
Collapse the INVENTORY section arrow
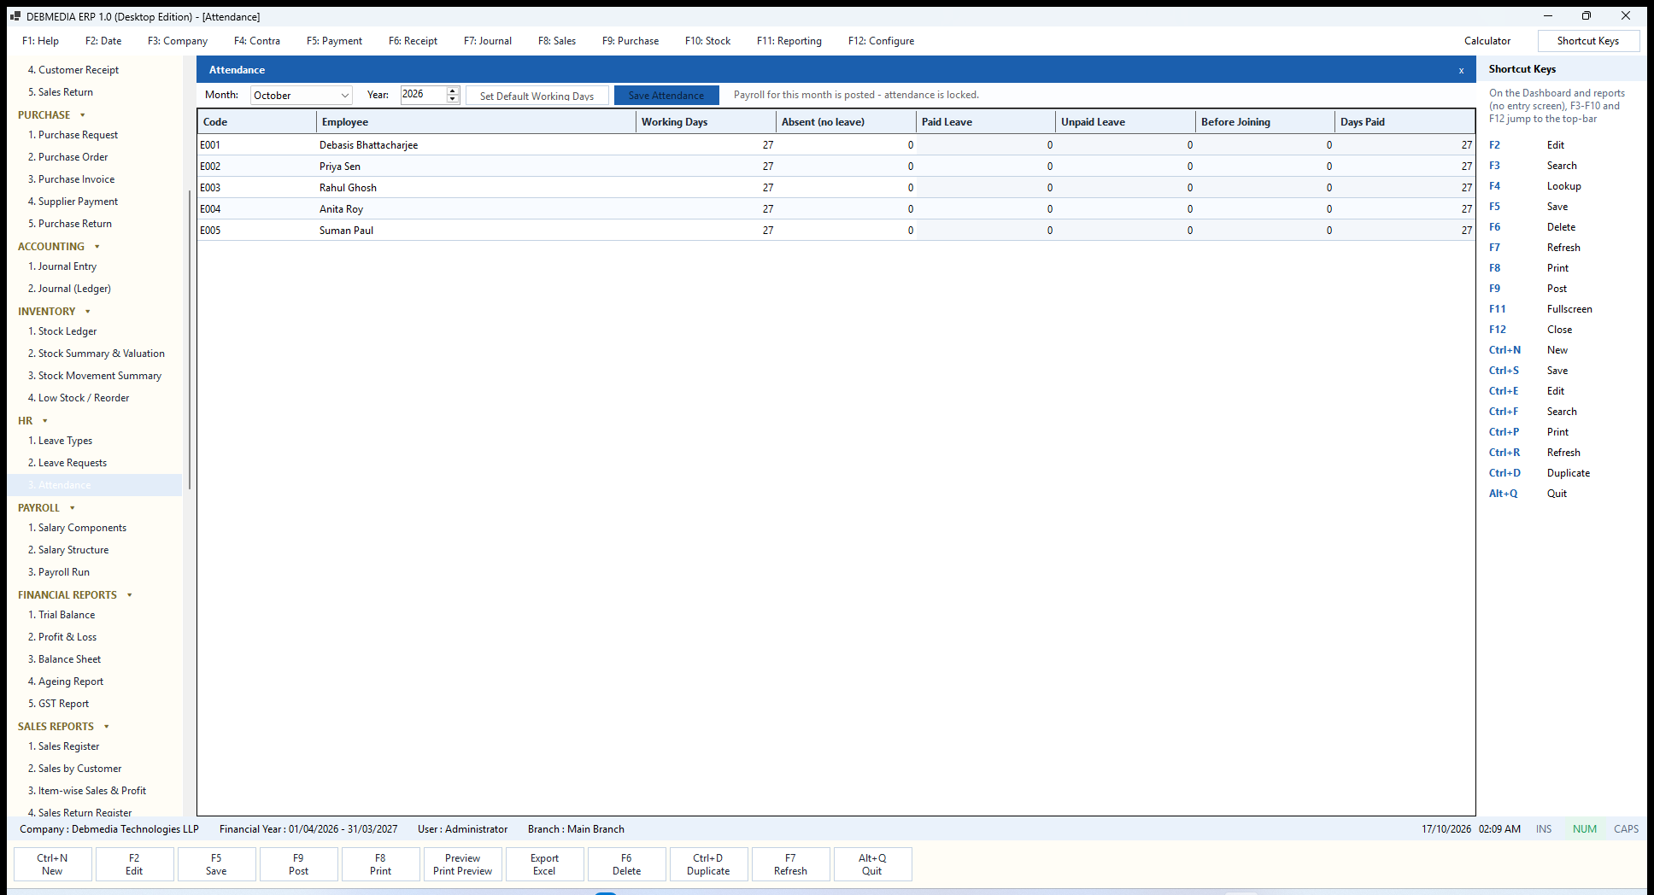point(88,312)
